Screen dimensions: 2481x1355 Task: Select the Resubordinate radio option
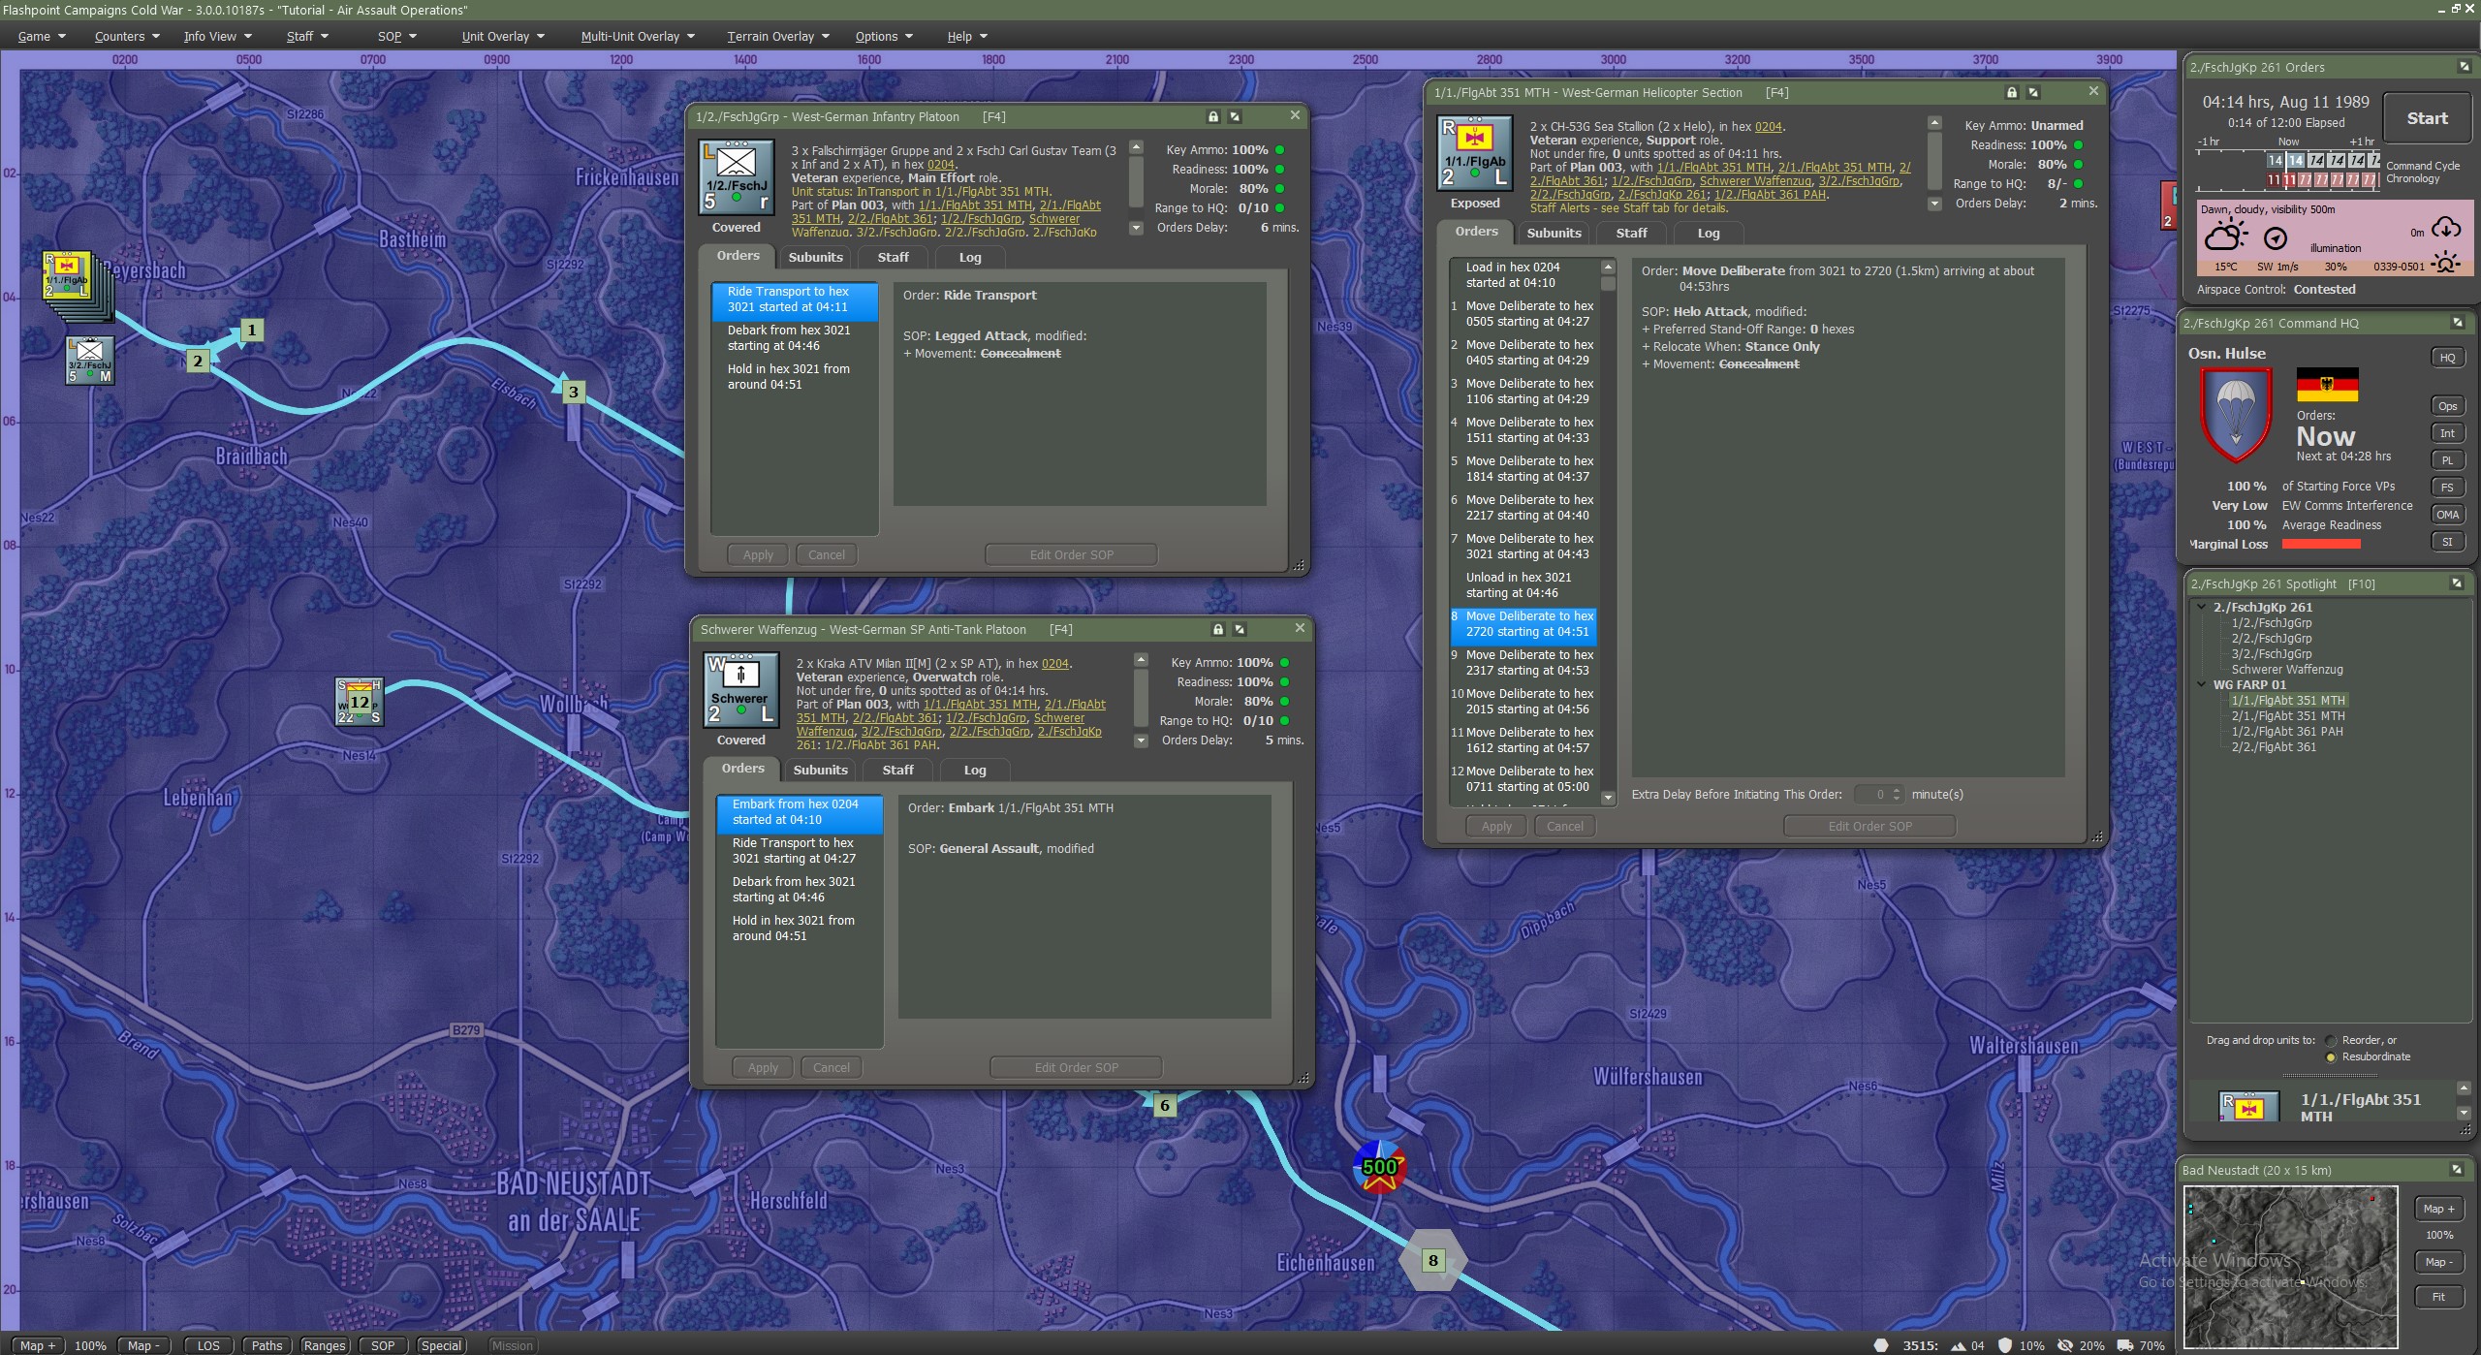click(2331, 1057)
